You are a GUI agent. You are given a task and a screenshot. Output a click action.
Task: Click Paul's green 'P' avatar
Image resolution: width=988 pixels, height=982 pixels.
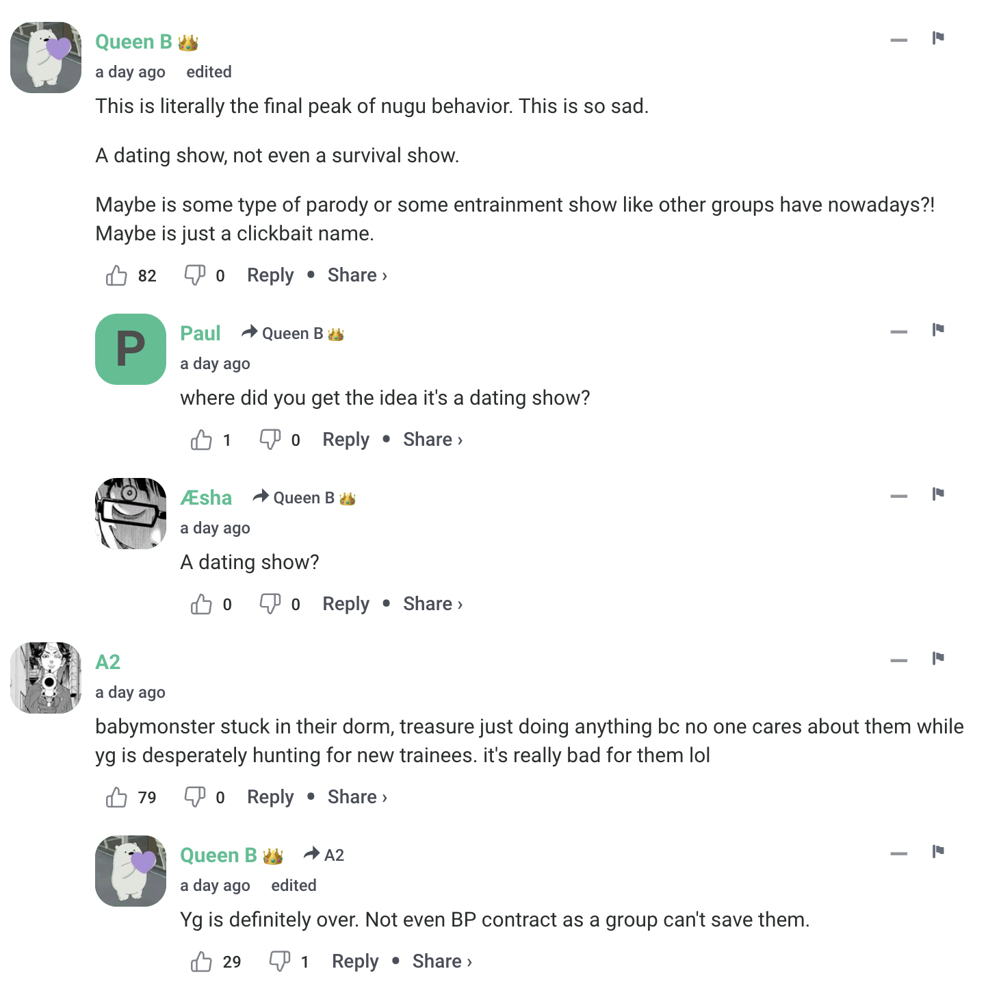[131, 349]
